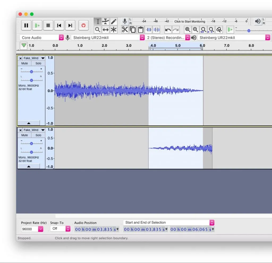Paste with the clipboard icon

coord(141,30)
